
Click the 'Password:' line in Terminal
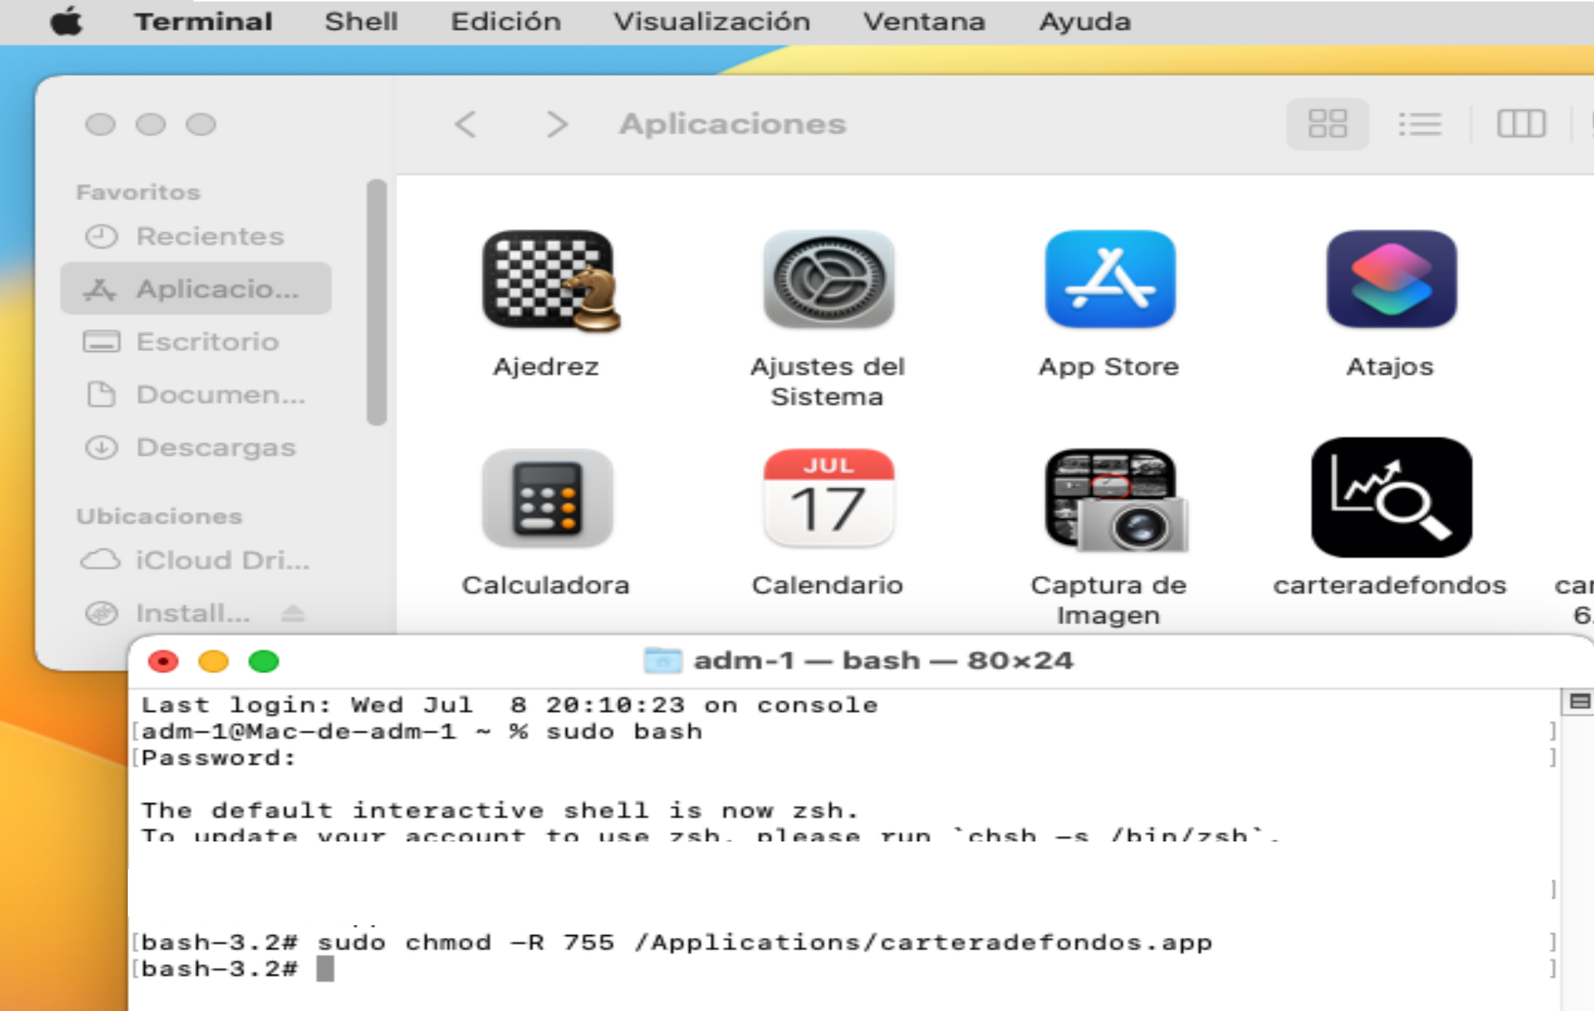coord(218,758)
